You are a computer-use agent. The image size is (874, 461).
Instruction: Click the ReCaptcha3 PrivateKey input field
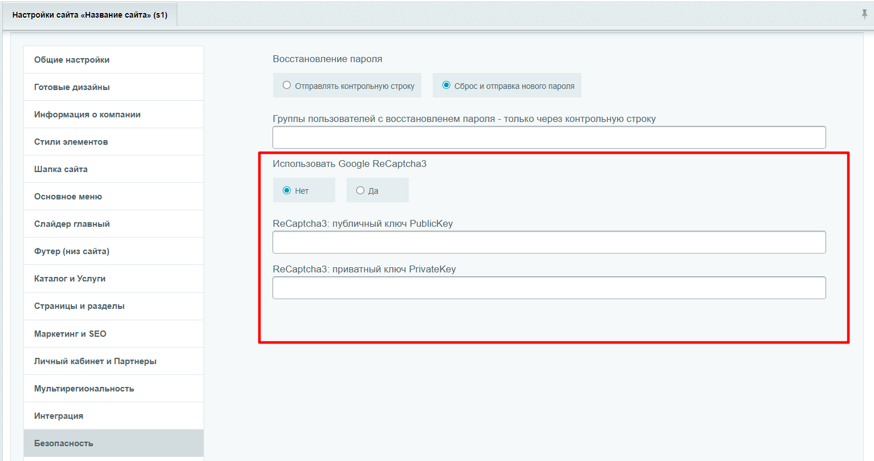tap(548, 288)
